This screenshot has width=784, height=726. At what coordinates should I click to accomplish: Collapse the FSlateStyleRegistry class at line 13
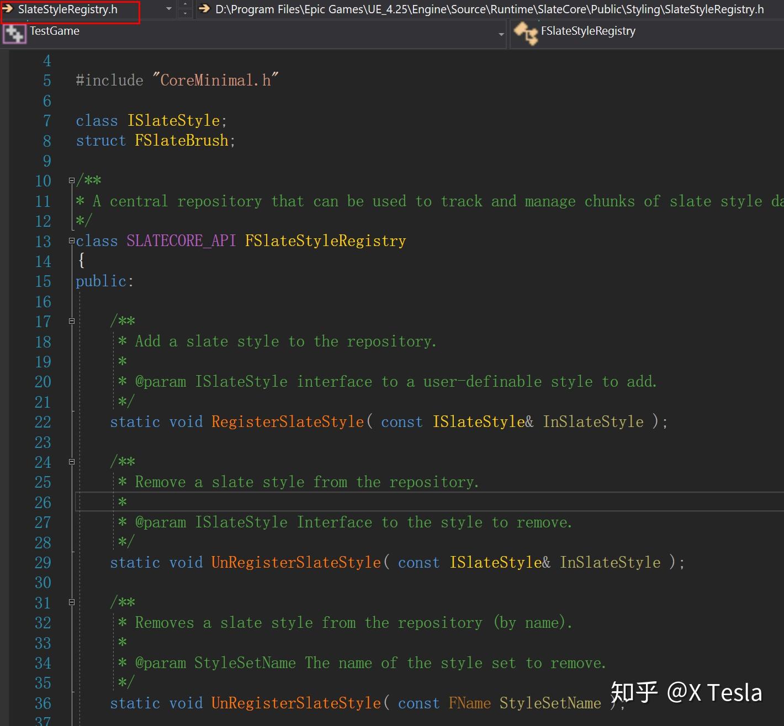point(72,241)
